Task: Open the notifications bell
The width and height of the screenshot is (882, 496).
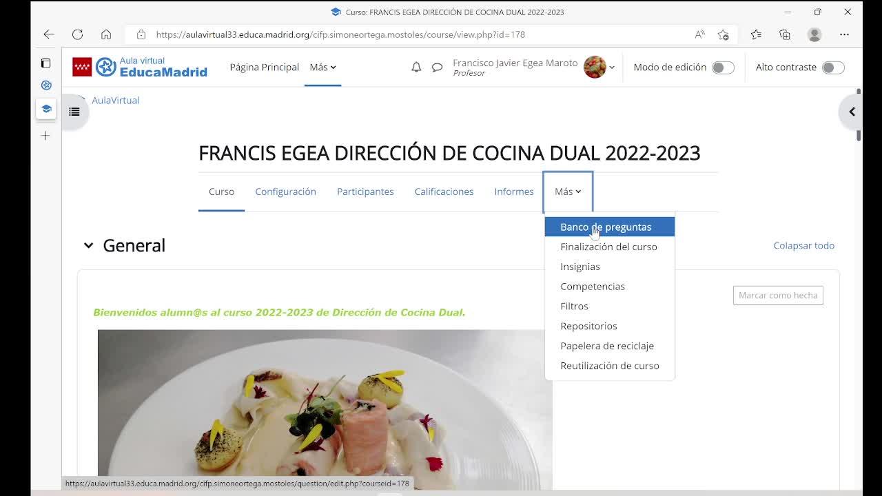Action: pyautogui.click(x=416, y=68)
